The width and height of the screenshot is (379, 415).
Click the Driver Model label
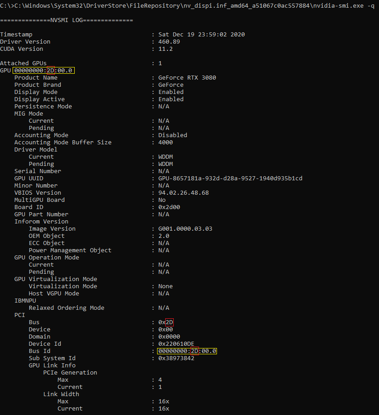(x=36, y=150)
